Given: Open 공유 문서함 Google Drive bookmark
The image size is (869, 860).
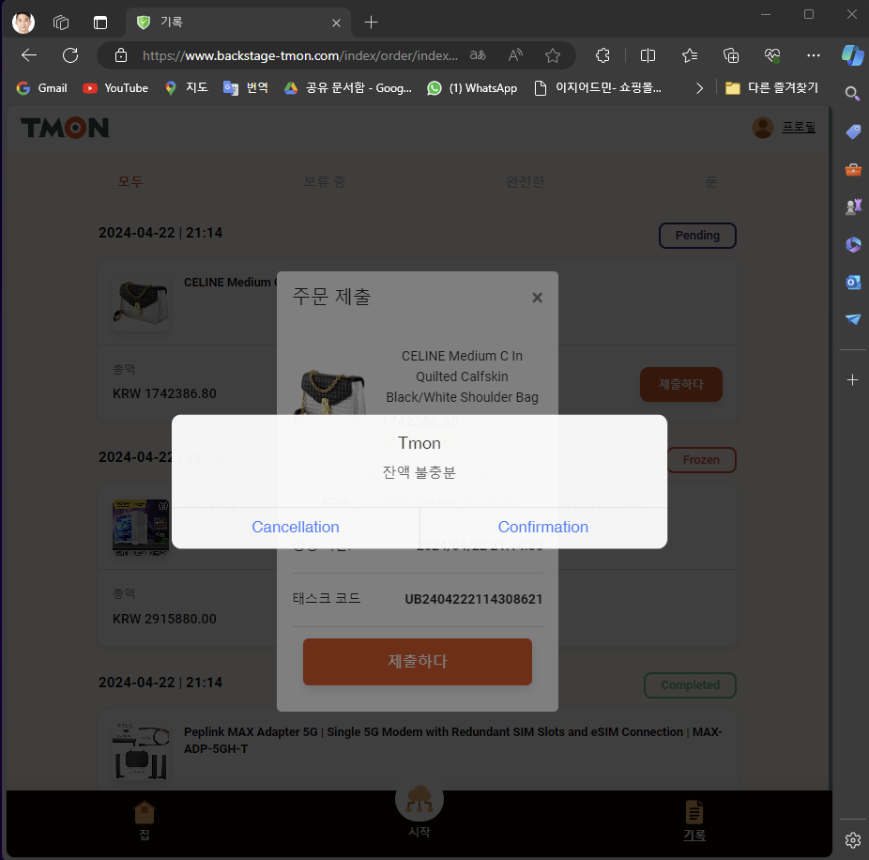Looking at the screenshot, I should (x=348, y=88).
